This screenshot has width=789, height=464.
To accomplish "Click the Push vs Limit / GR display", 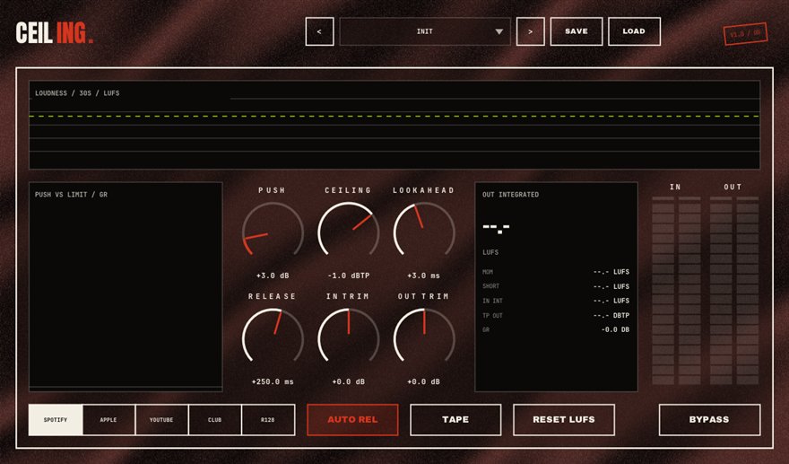I will (x=126, y=286).
